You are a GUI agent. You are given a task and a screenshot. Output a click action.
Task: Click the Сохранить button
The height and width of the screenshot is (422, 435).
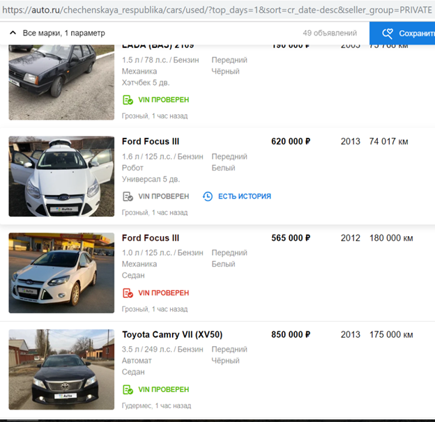coord(402,33)
